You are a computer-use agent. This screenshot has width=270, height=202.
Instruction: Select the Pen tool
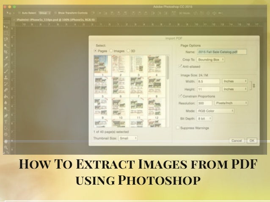[x=6, y=115]
